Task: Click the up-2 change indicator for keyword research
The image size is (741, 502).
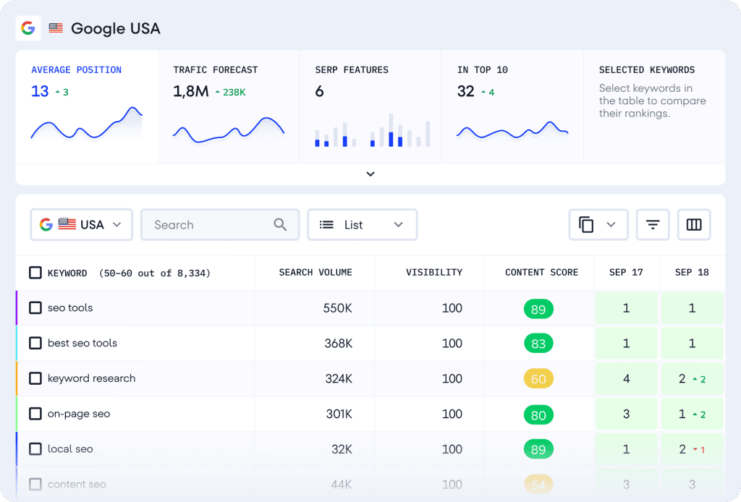Action: pyautogui.click(x=699, y=379)
